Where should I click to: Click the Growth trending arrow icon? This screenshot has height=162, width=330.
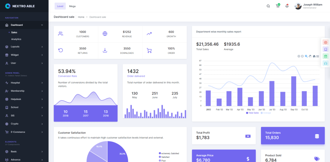149,34
